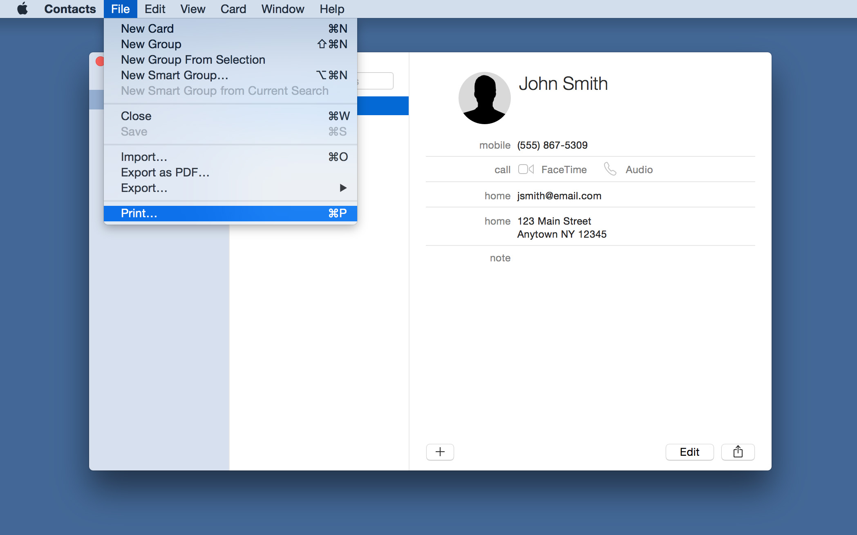Add a field with the plus button
The width and height of the screenshot is (857, 535).
440,452
